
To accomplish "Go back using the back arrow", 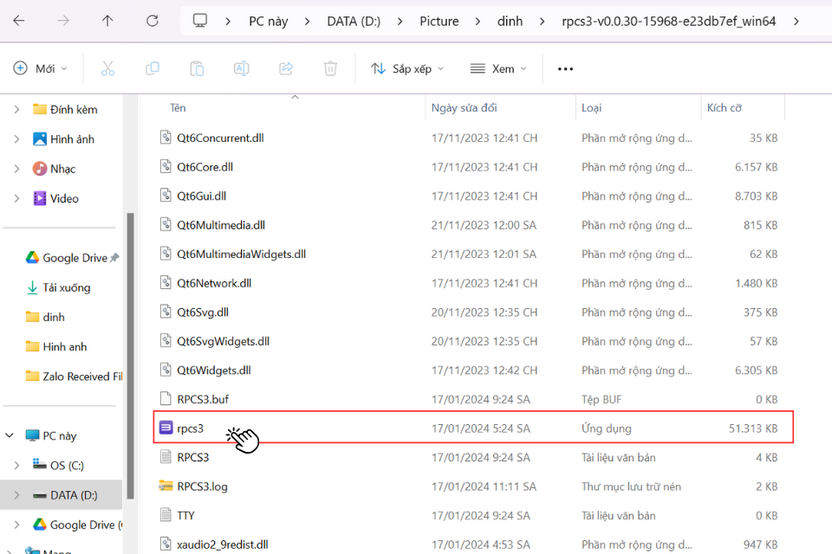I will [x=18, y=21].
